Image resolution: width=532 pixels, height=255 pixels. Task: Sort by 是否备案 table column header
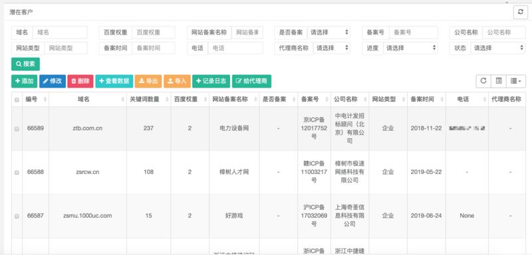tap(278, 100)
